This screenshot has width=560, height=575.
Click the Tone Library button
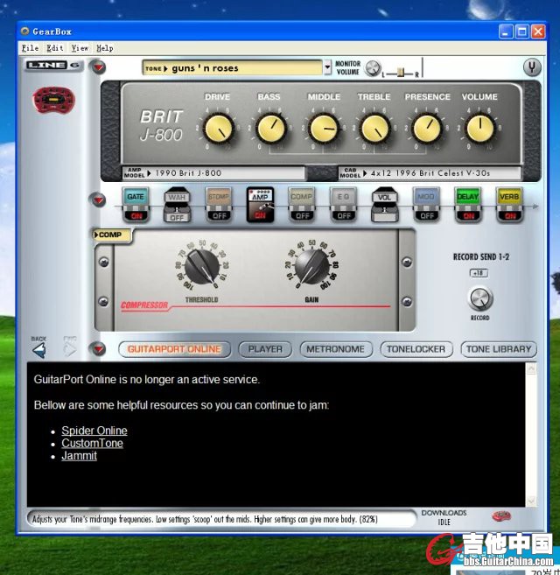point(498,349)
